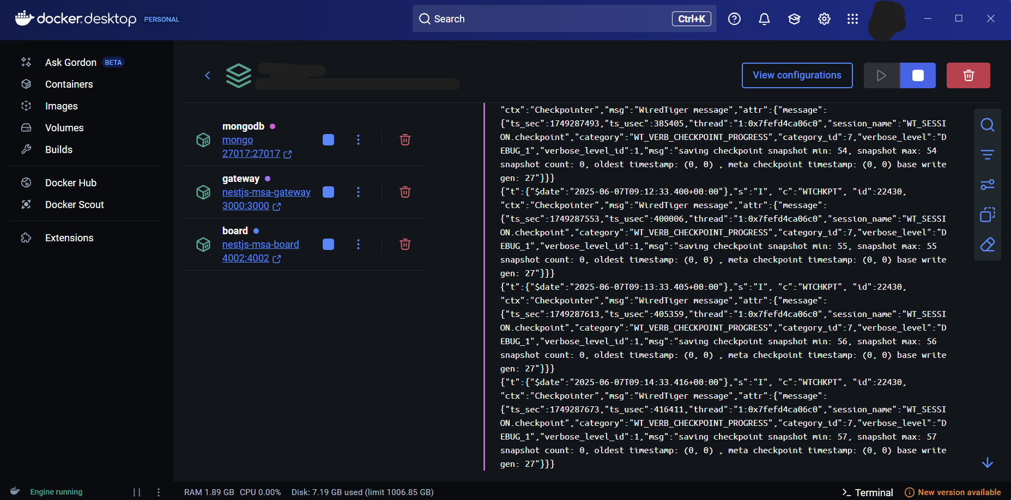
Task: Open the mongo image link
Action: pos(238,140)
